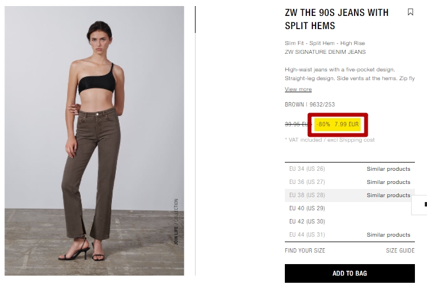Select size EU 36 (US 27)

(x=307, y=182)
